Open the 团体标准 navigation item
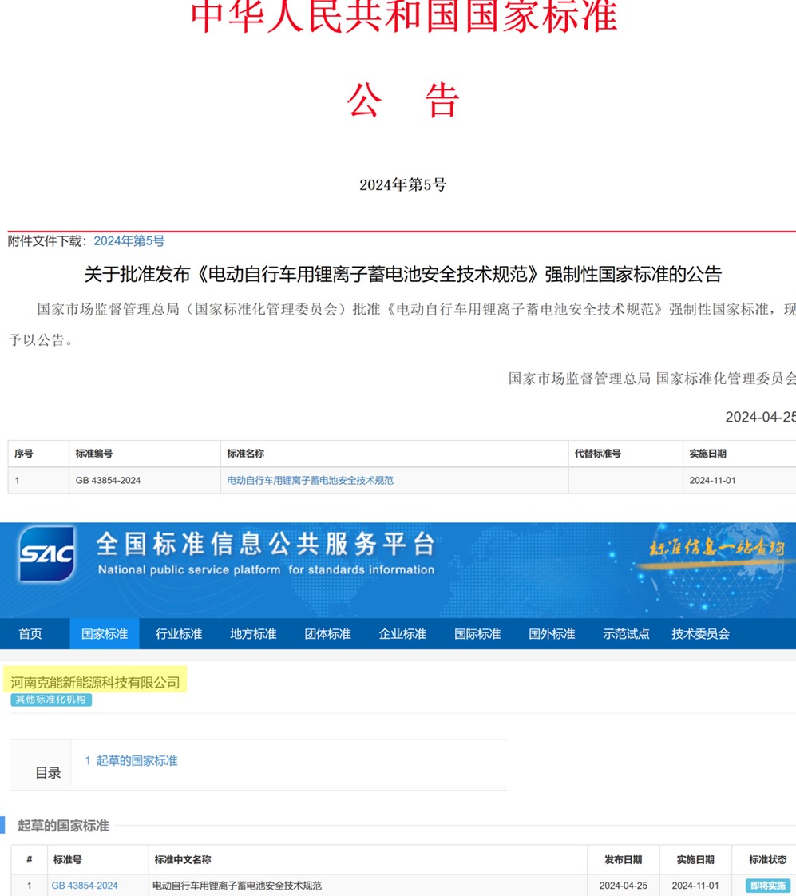Viewport: 796px width, 896px height. point(326,632)
